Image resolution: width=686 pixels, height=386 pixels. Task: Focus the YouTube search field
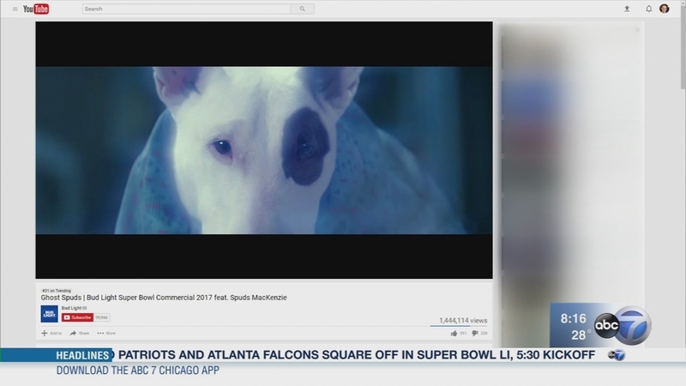tap(186, 9)
